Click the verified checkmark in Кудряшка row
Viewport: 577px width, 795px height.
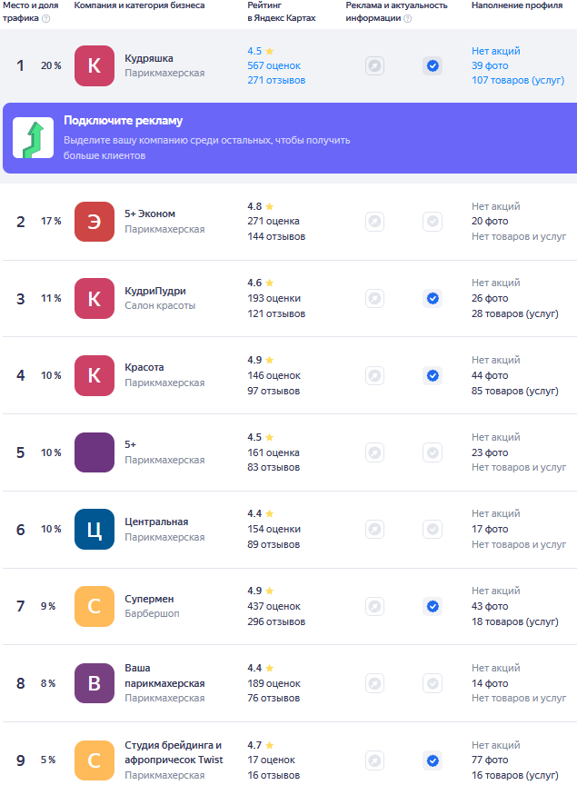pos(433,66)
